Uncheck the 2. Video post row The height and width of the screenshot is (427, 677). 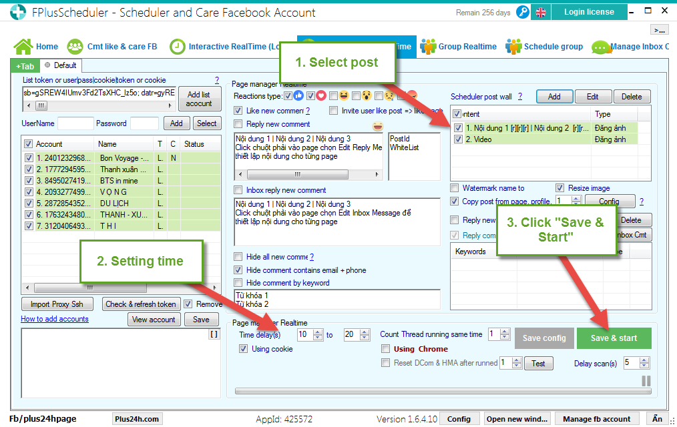(x=458, y=139)
